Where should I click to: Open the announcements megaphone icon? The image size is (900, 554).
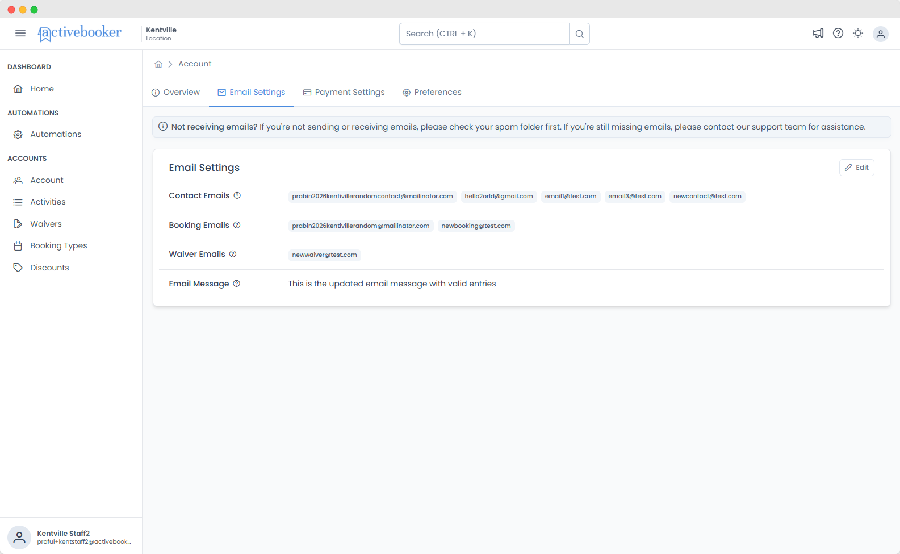click(818, 33)
